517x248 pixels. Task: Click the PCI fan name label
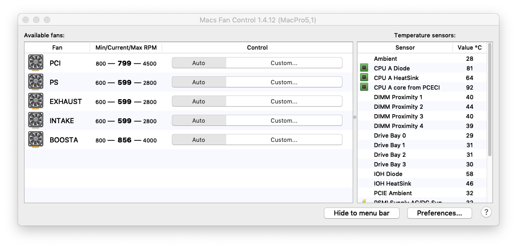(x=55, y=63)
